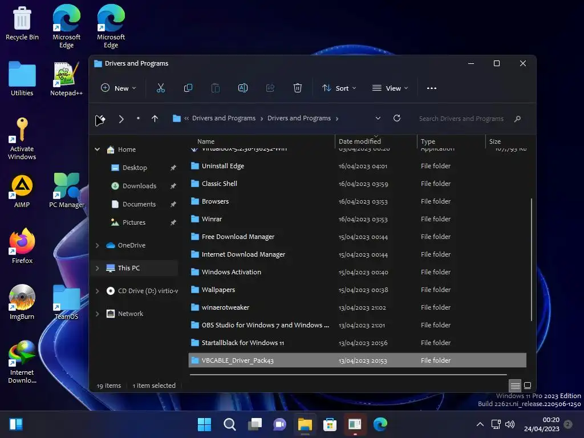Screen dimensions: 584x438
Task: Select the TeamOS desktop folder
Action: pos(66,302)
